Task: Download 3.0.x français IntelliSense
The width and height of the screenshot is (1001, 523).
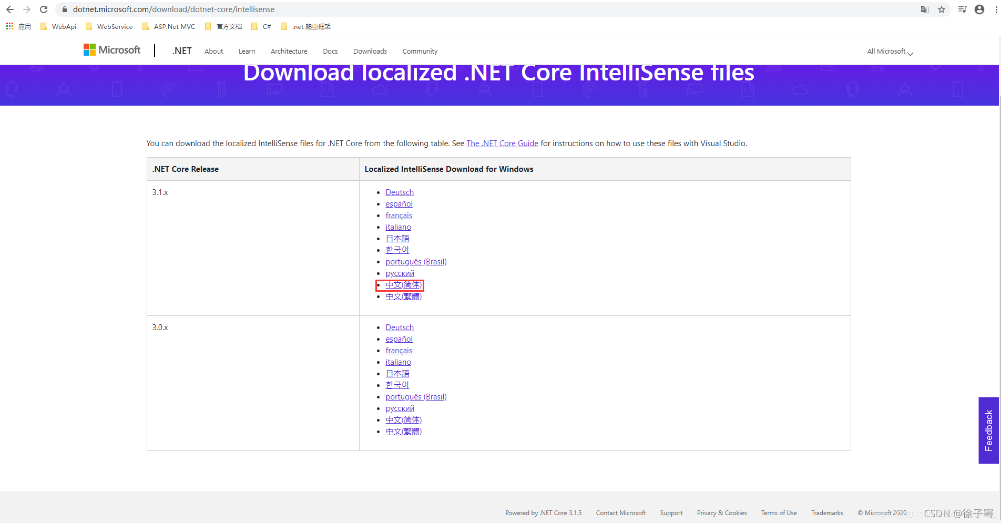Action: point(399,351)
